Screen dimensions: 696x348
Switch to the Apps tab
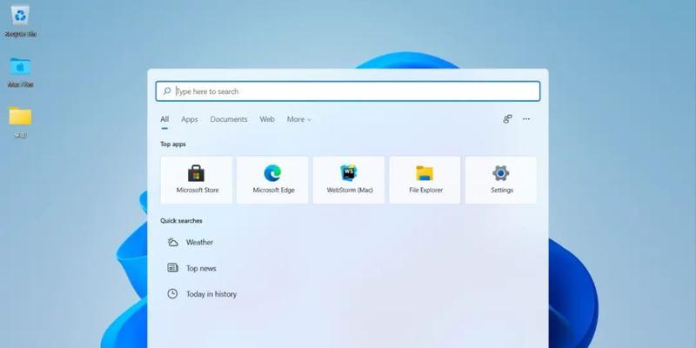(190, 119)
